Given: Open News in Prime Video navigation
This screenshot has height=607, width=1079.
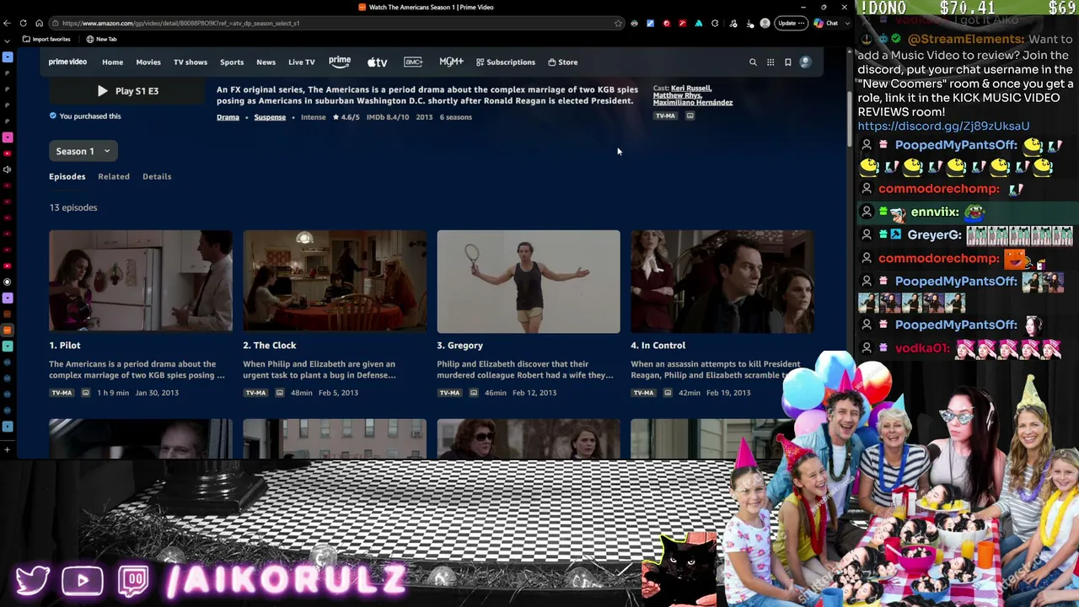Looking at the screenshot, I should 266,62.
